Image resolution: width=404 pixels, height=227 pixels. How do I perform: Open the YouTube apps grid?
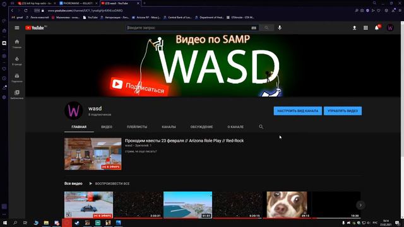tap(365, 28)
